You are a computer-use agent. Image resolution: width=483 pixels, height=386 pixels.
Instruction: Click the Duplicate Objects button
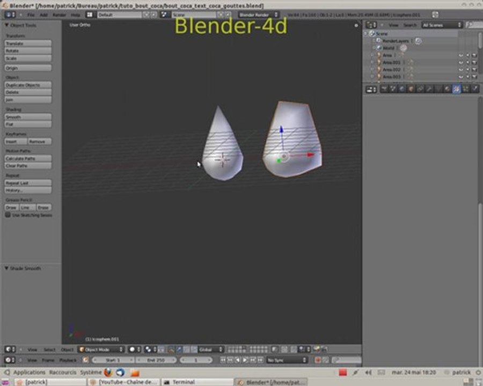click(28, 85)
